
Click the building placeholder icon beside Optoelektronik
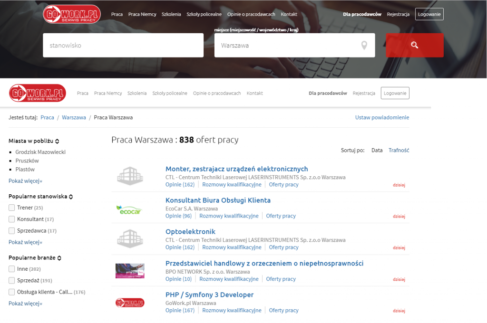pyautogui.click(x=130, y=238)
